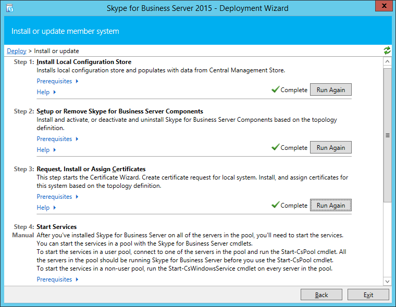Viewport: 396px width, 307px height.
Task: Expand Prerequisites under Step 4 Start Services
Action: [57, 279]
